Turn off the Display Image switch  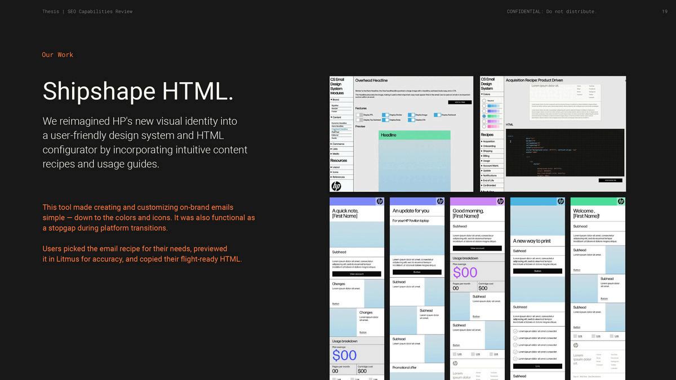(411, 115)
